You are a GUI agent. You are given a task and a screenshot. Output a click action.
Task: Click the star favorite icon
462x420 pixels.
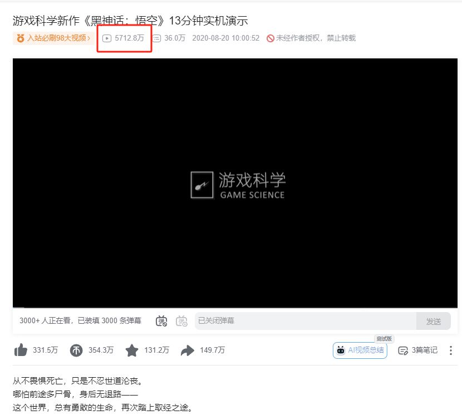click(x=132, y=350)
